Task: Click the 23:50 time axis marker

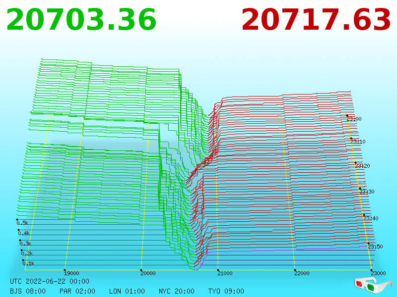Action: pyautogui.click(x=376, y=247)
